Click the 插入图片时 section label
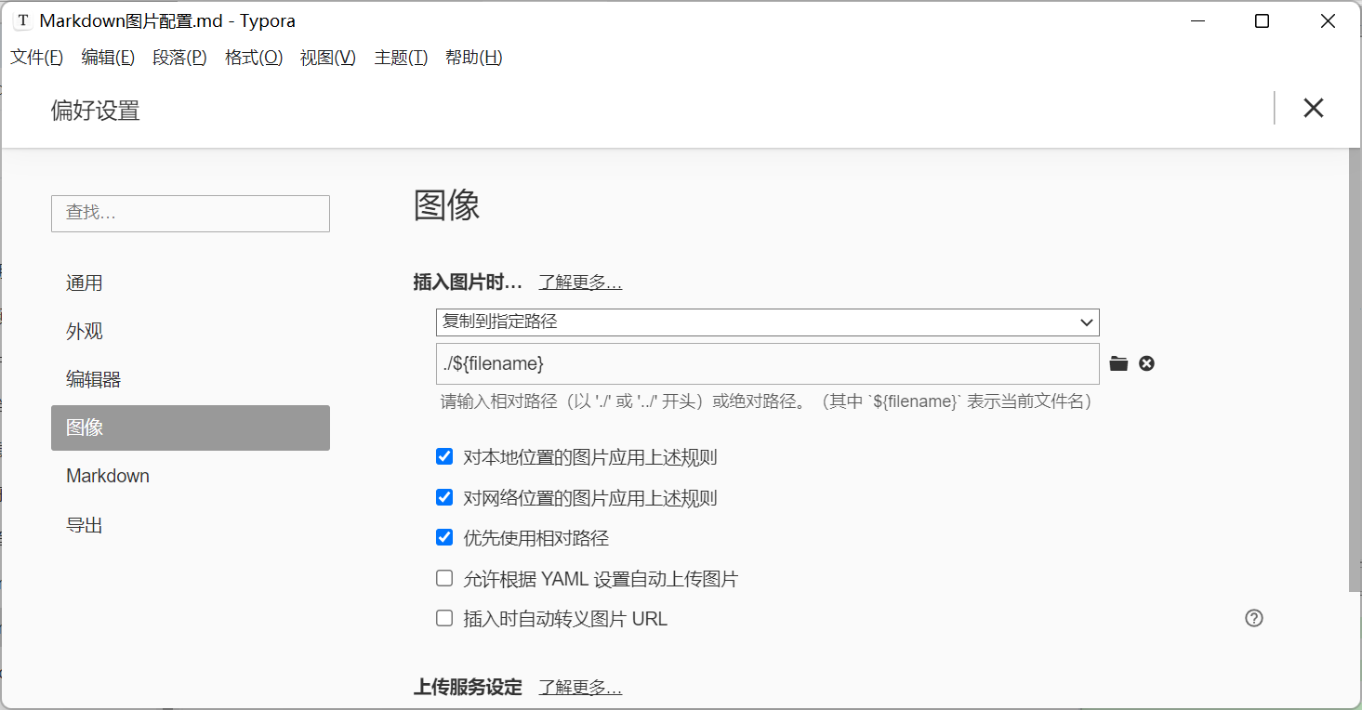This screenshot has width=1362, height=710. pos(468,283)
